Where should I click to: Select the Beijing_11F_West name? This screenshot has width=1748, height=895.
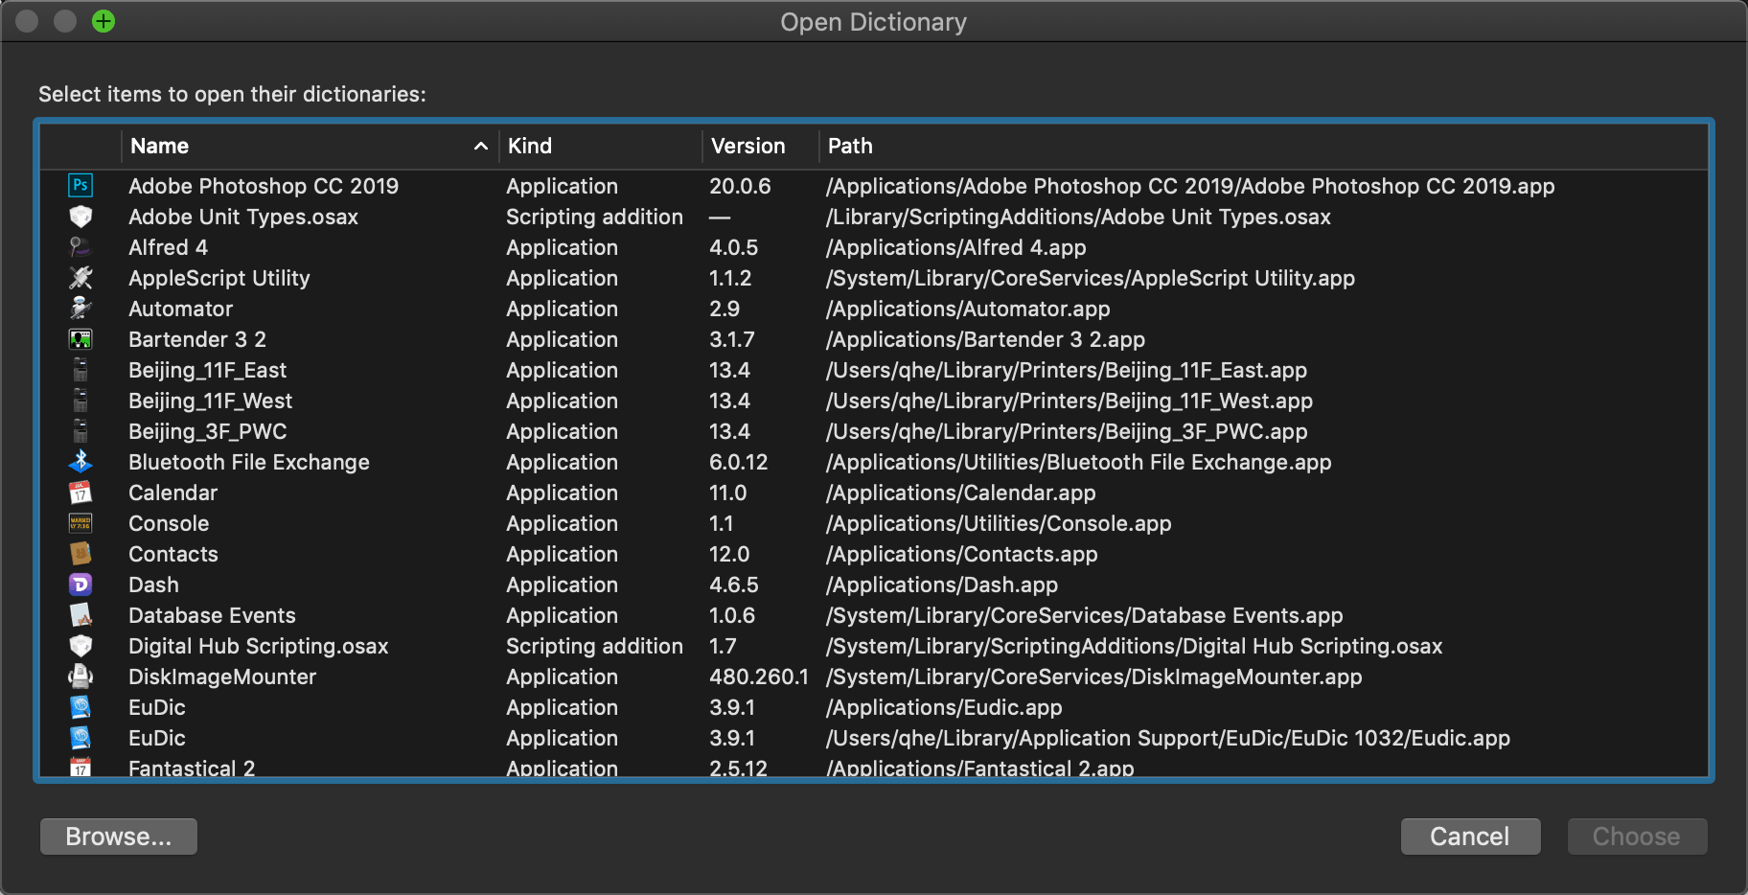point(211,401)
